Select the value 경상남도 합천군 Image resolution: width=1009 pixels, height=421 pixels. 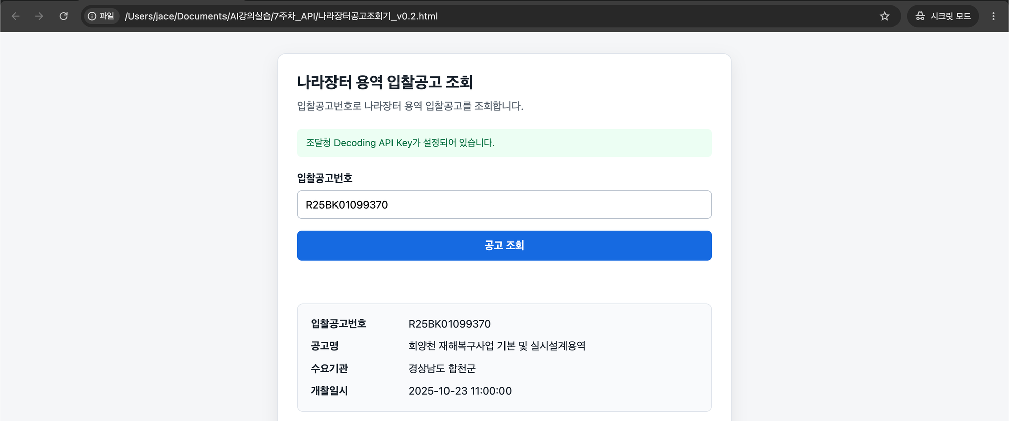(x=442, y=369)
